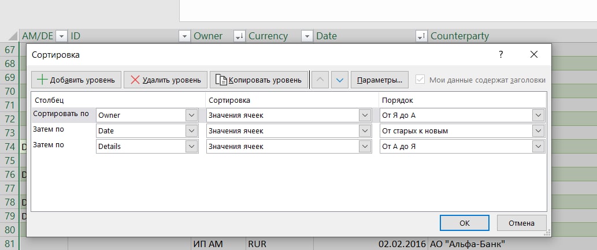This screenshot has width=597, height=250.
Task: Click the 02.02.2016 date cell
Action: pos(370,244)
